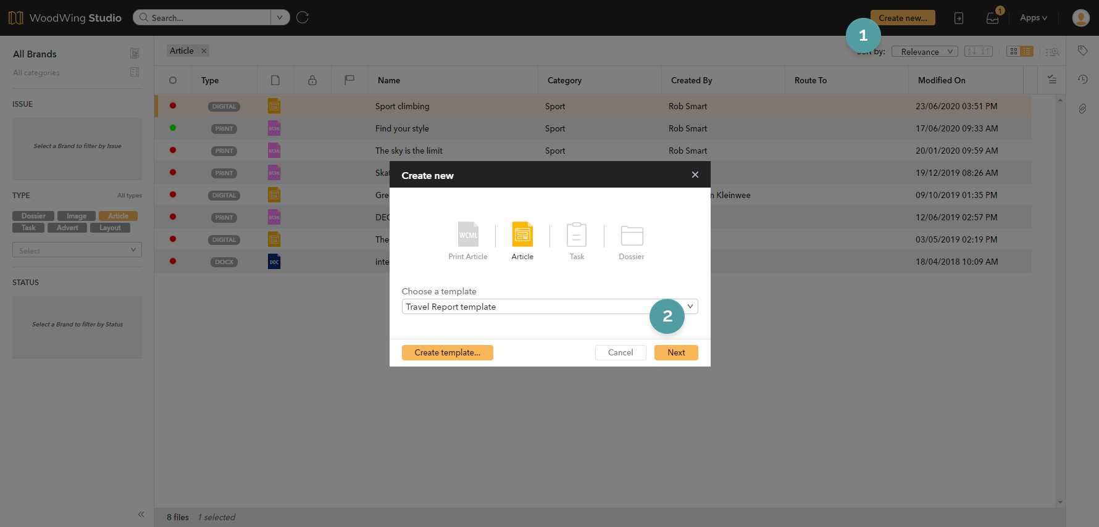
Task: Open the Apps menu
Action: pyautogui.click(x=1034, y=18)
